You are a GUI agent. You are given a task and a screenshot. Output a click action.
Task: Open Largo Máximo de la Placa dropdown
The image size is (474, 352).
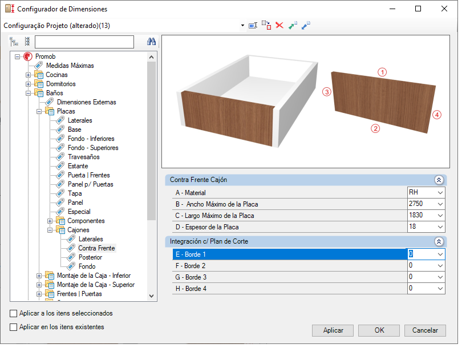click(x=440, y=216)
